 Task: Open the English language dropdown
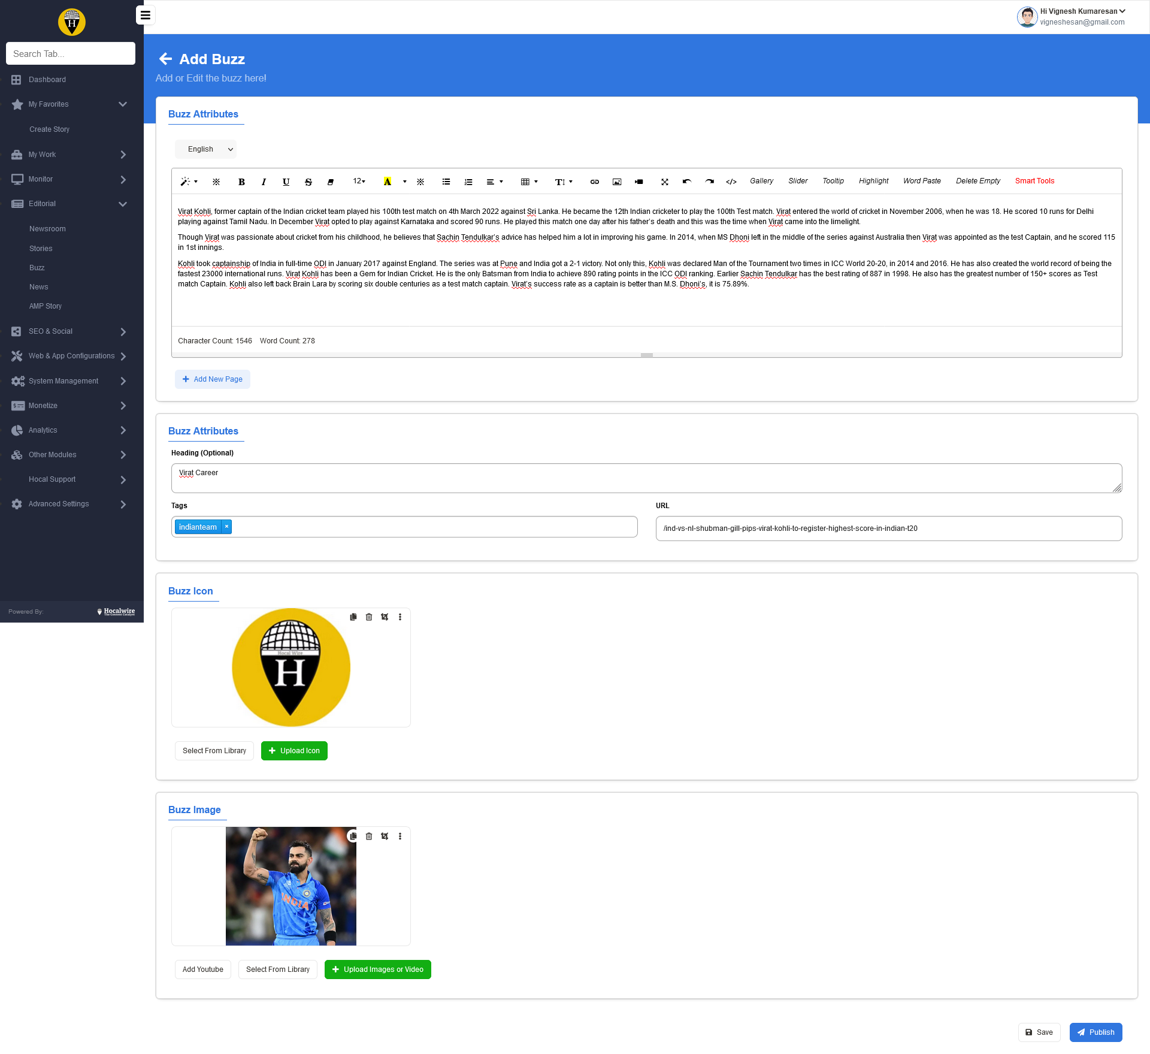pos(205,149)
